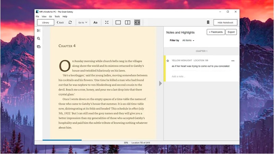Export notes and highlights
This screenshot has width=274, height=154.
231,32
